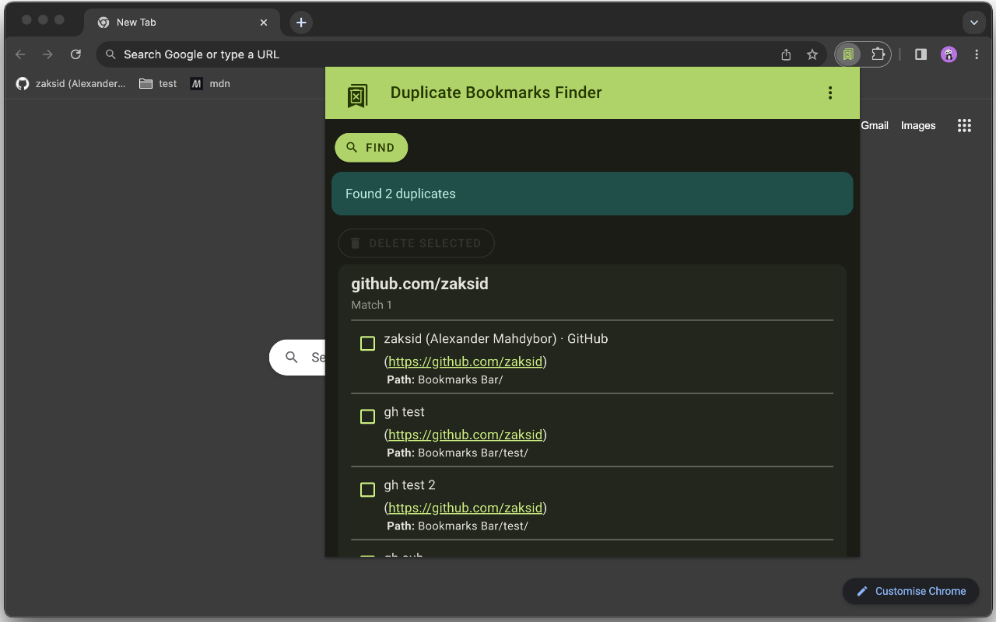Screen dimensions: 996x622
Task: Click the Google search box magnifier icon
Action: tap(292, 358)
